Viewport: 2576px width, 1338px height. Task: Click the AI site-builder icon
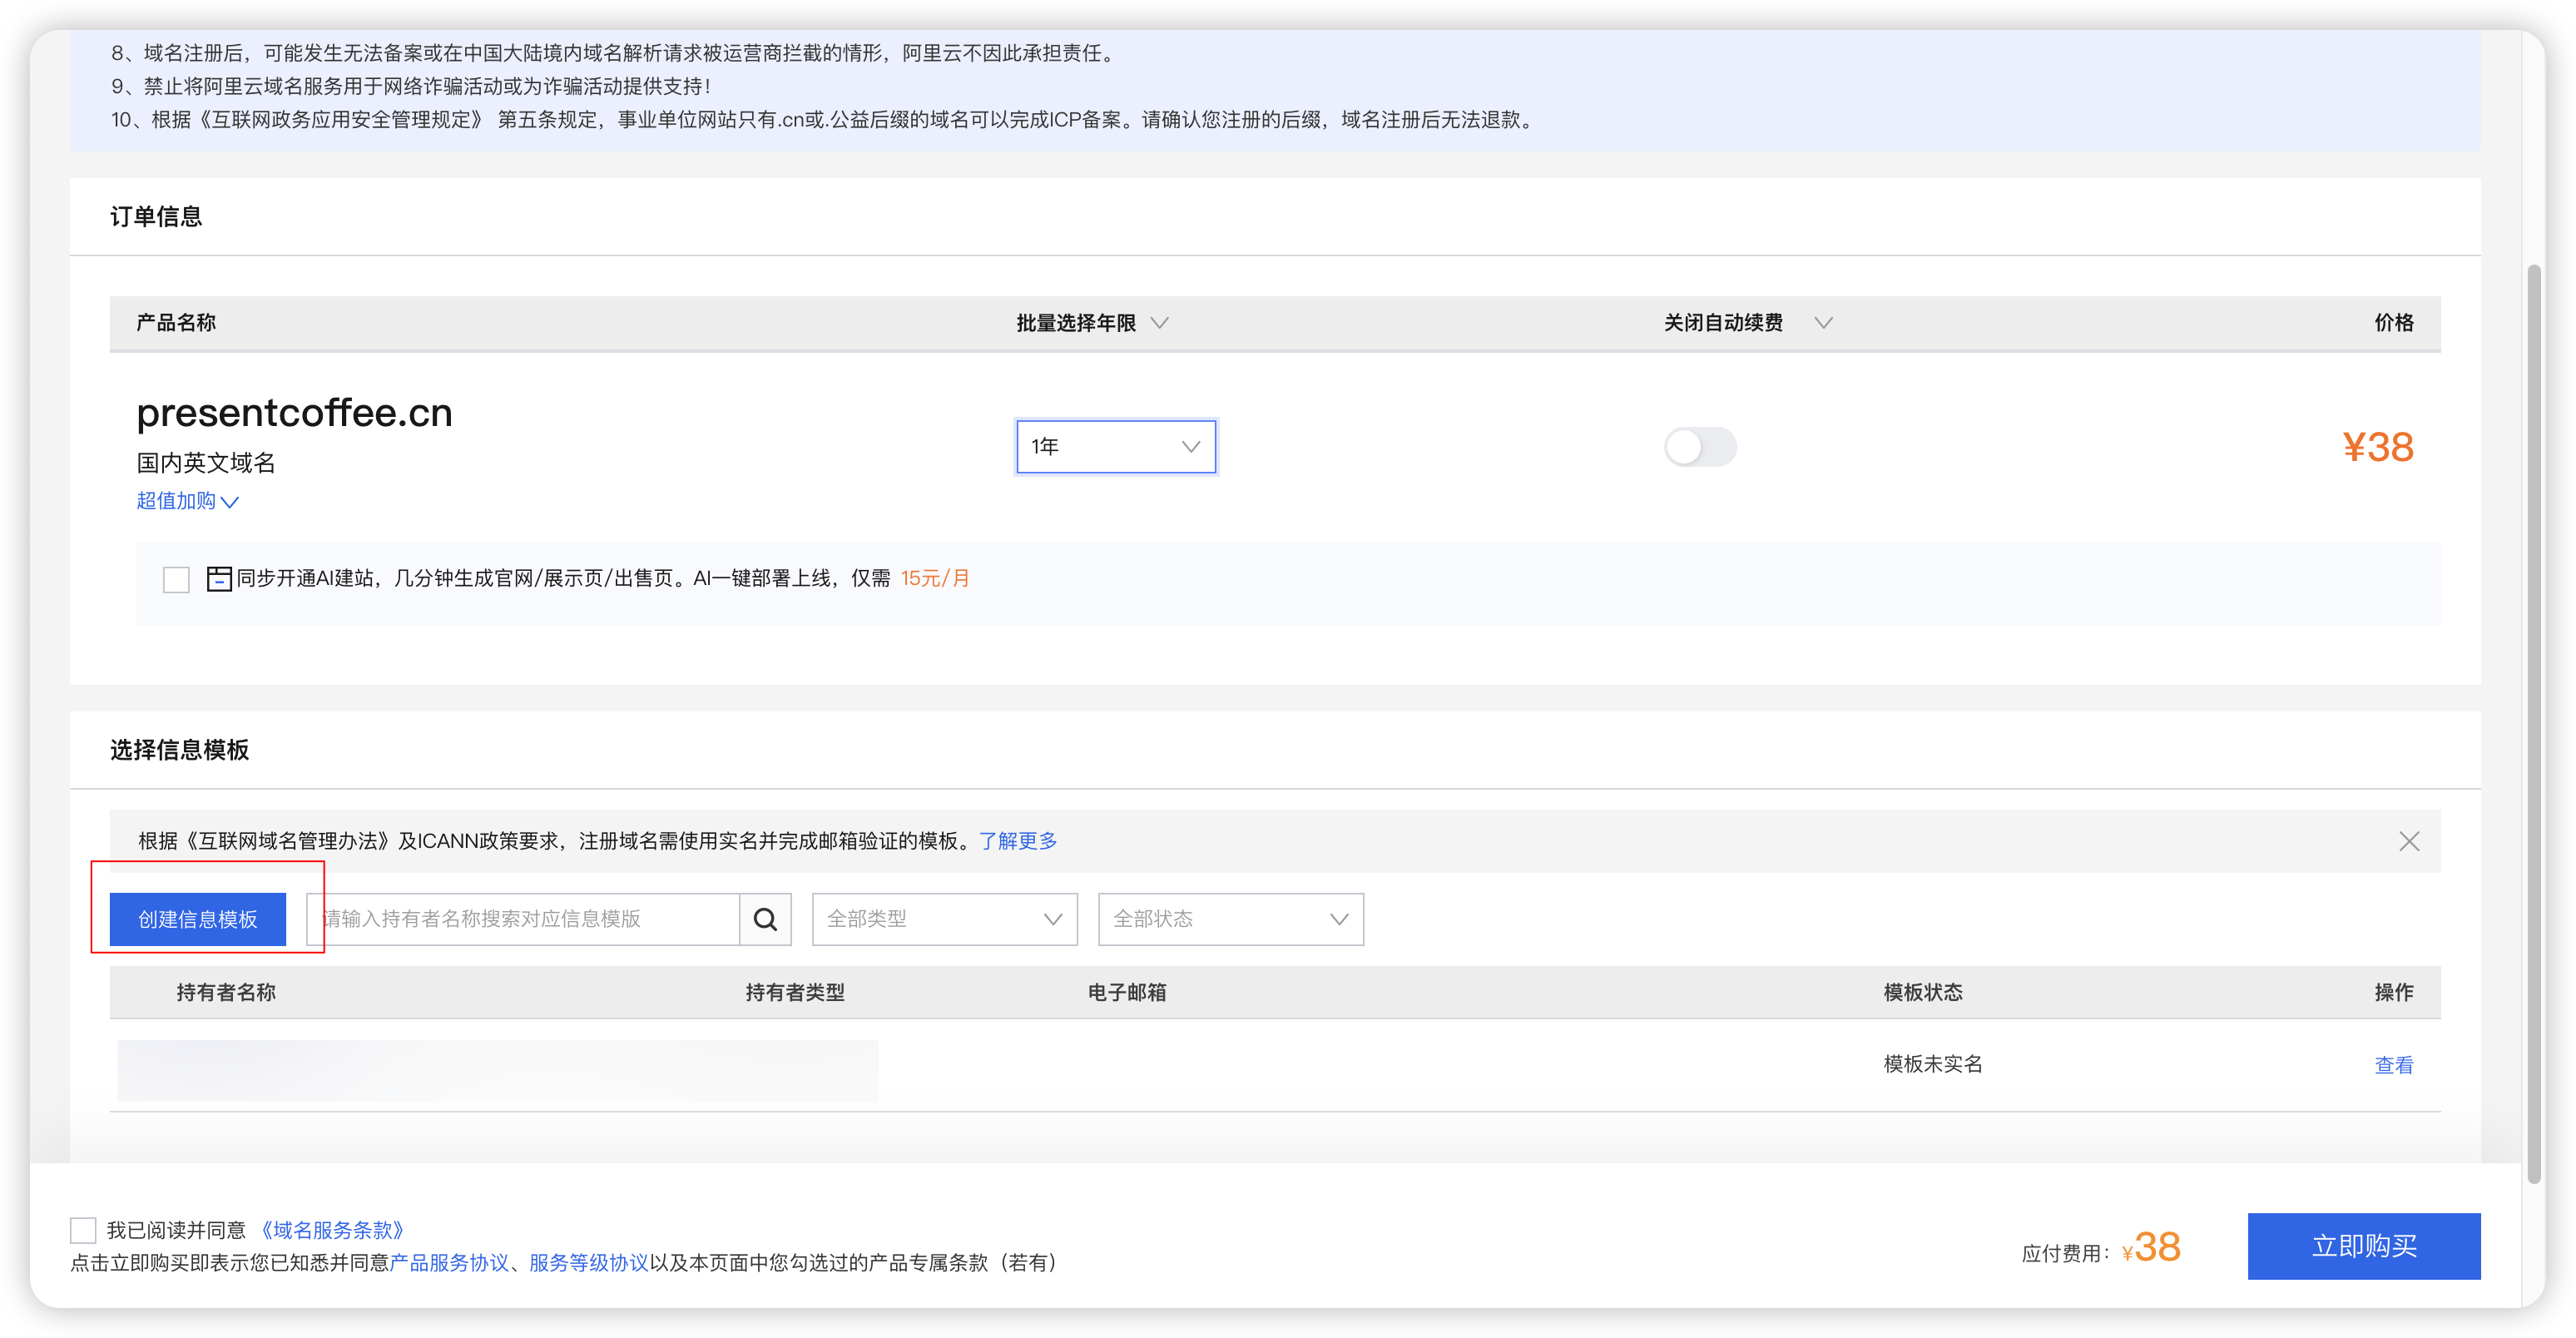tap(219, 578)
